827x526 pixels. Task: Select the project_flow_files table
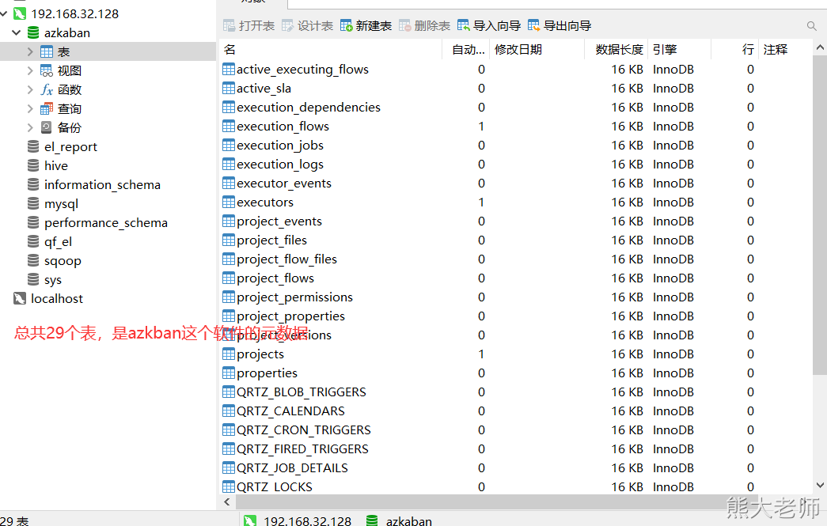[x=286, y=259]
